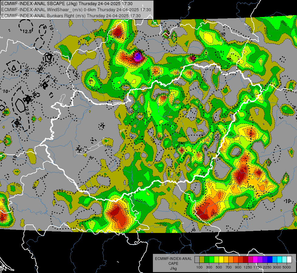Click the pink-magenta swatch right of 1250
The image size is (297, 273).
pyautogui.click(x=250, y=260)
